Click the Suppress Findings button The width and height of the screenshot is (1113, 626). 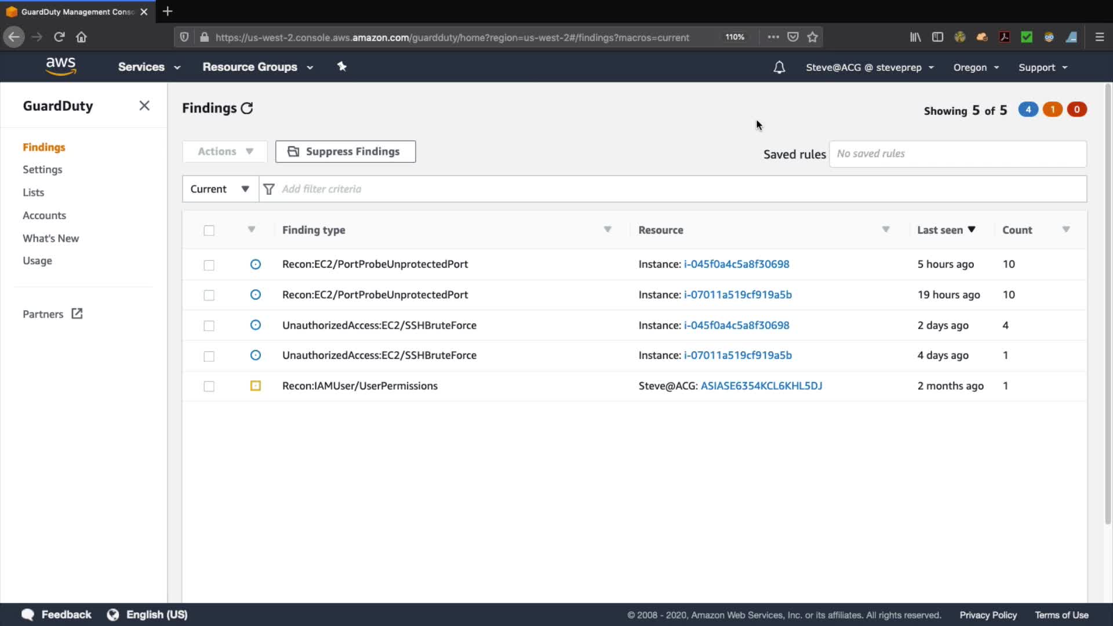[345, 151]
